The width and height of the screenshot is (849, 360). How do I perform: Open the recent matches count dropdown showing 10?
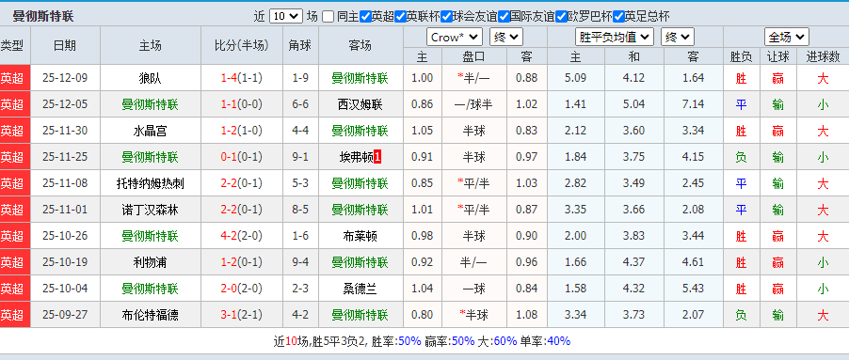(x=286, y=16)
